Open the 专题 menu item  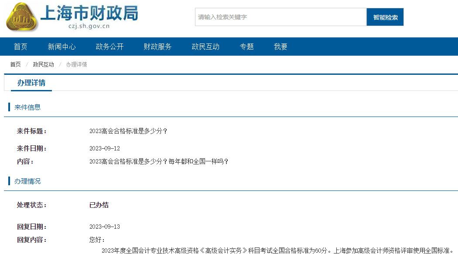pyautogui.click(x=246, y=47)
